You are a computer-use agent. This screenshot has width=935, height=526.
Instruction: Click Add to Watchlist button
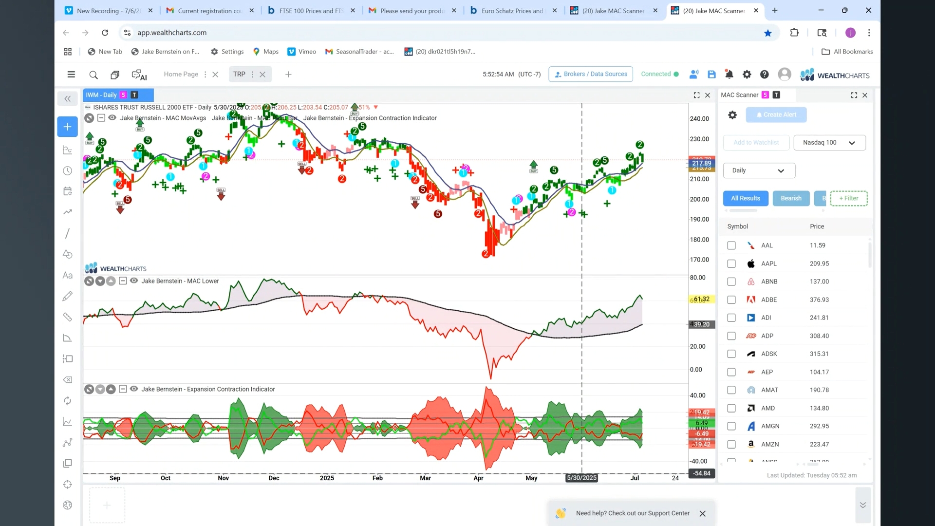click(x=756, y=143)
